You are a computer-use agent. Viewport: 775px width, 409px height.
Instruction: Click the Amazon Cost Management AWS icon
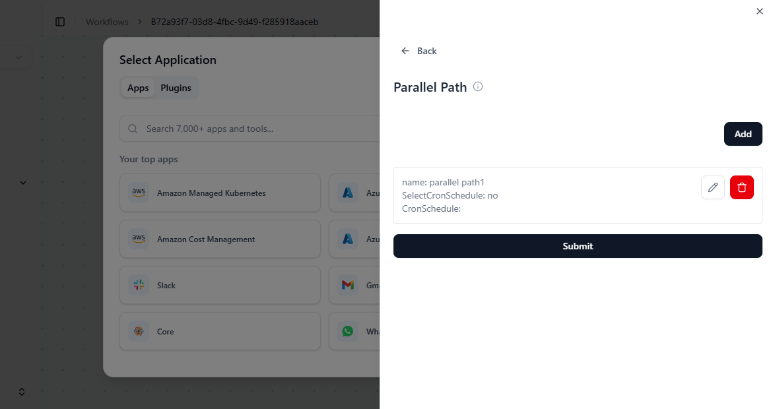point(139,239)
